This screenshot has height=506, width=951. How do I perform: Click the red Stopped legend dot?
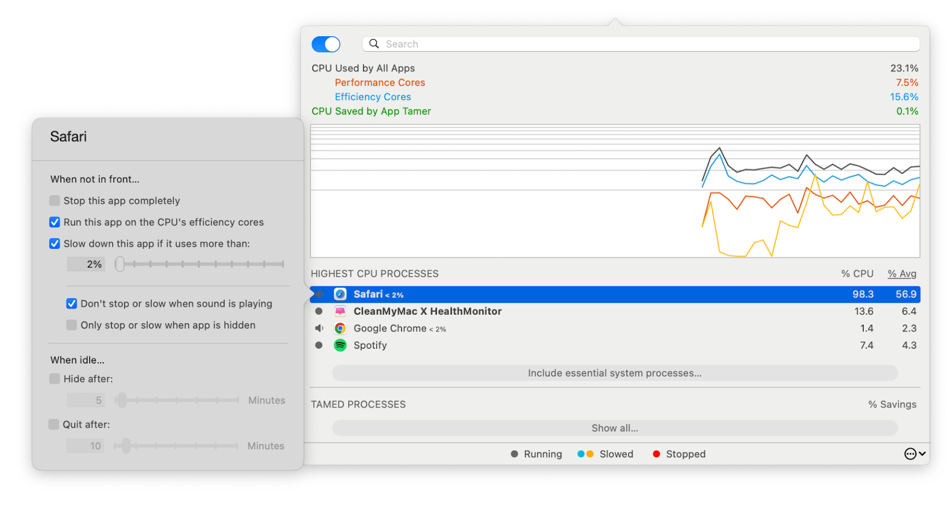click(x=656, y=454)
